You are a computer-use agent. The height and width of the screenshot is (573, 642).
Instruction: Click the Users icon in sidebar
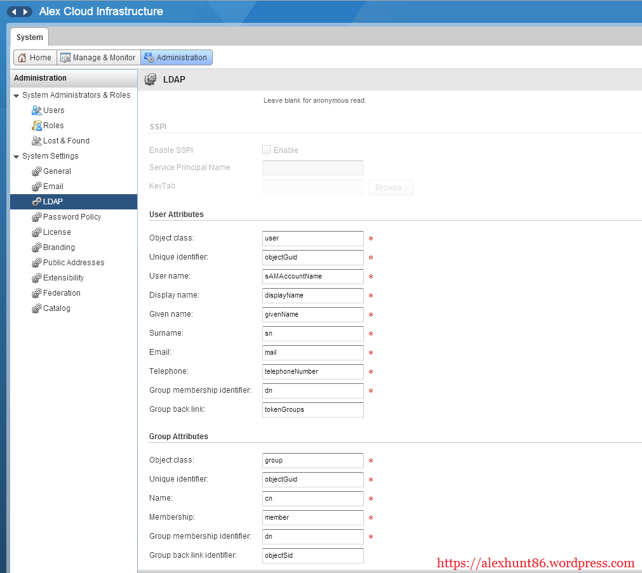pos(37,110)
